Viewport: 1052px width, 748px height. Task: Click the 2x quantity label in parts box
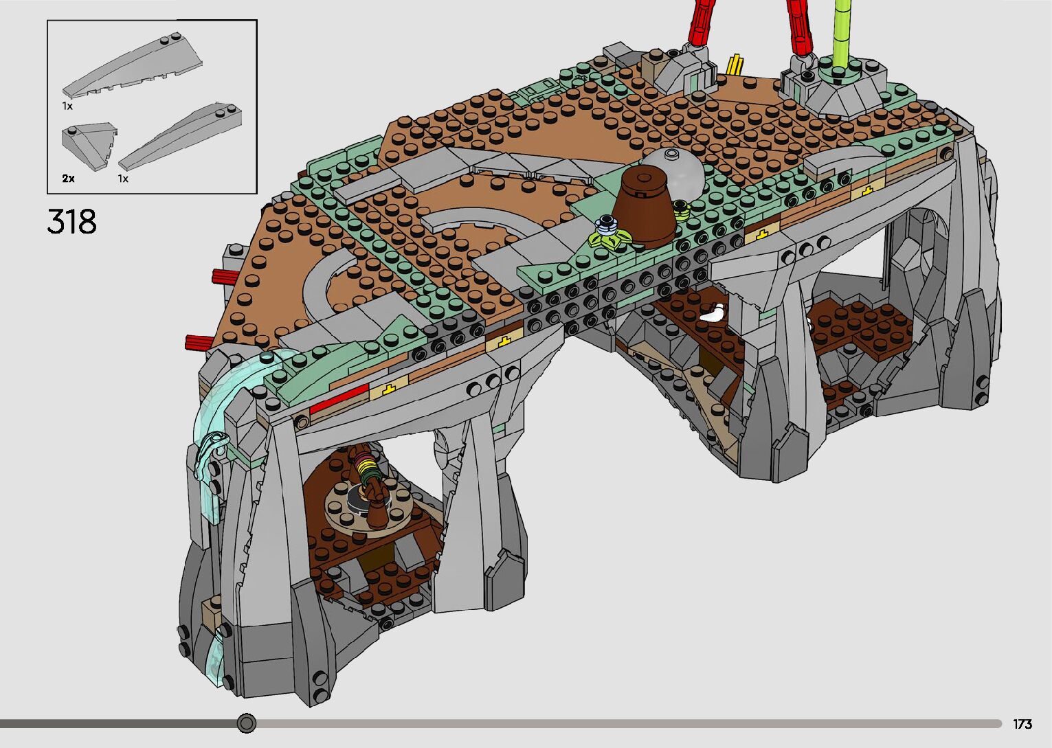click(x=68, y=178)
